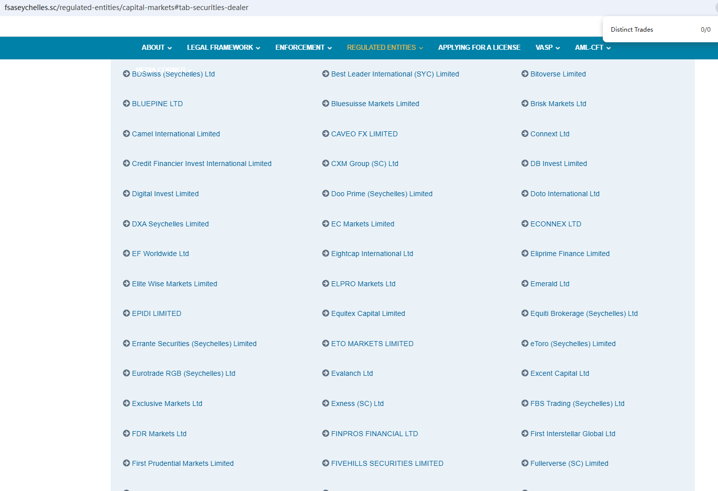Click arrow icon beside Brisk Markets Ltd

(x=525, y=104)
